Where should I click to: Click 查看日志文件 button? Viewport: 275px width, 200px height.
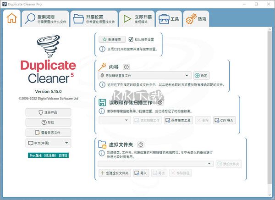[x=48, y=133]
